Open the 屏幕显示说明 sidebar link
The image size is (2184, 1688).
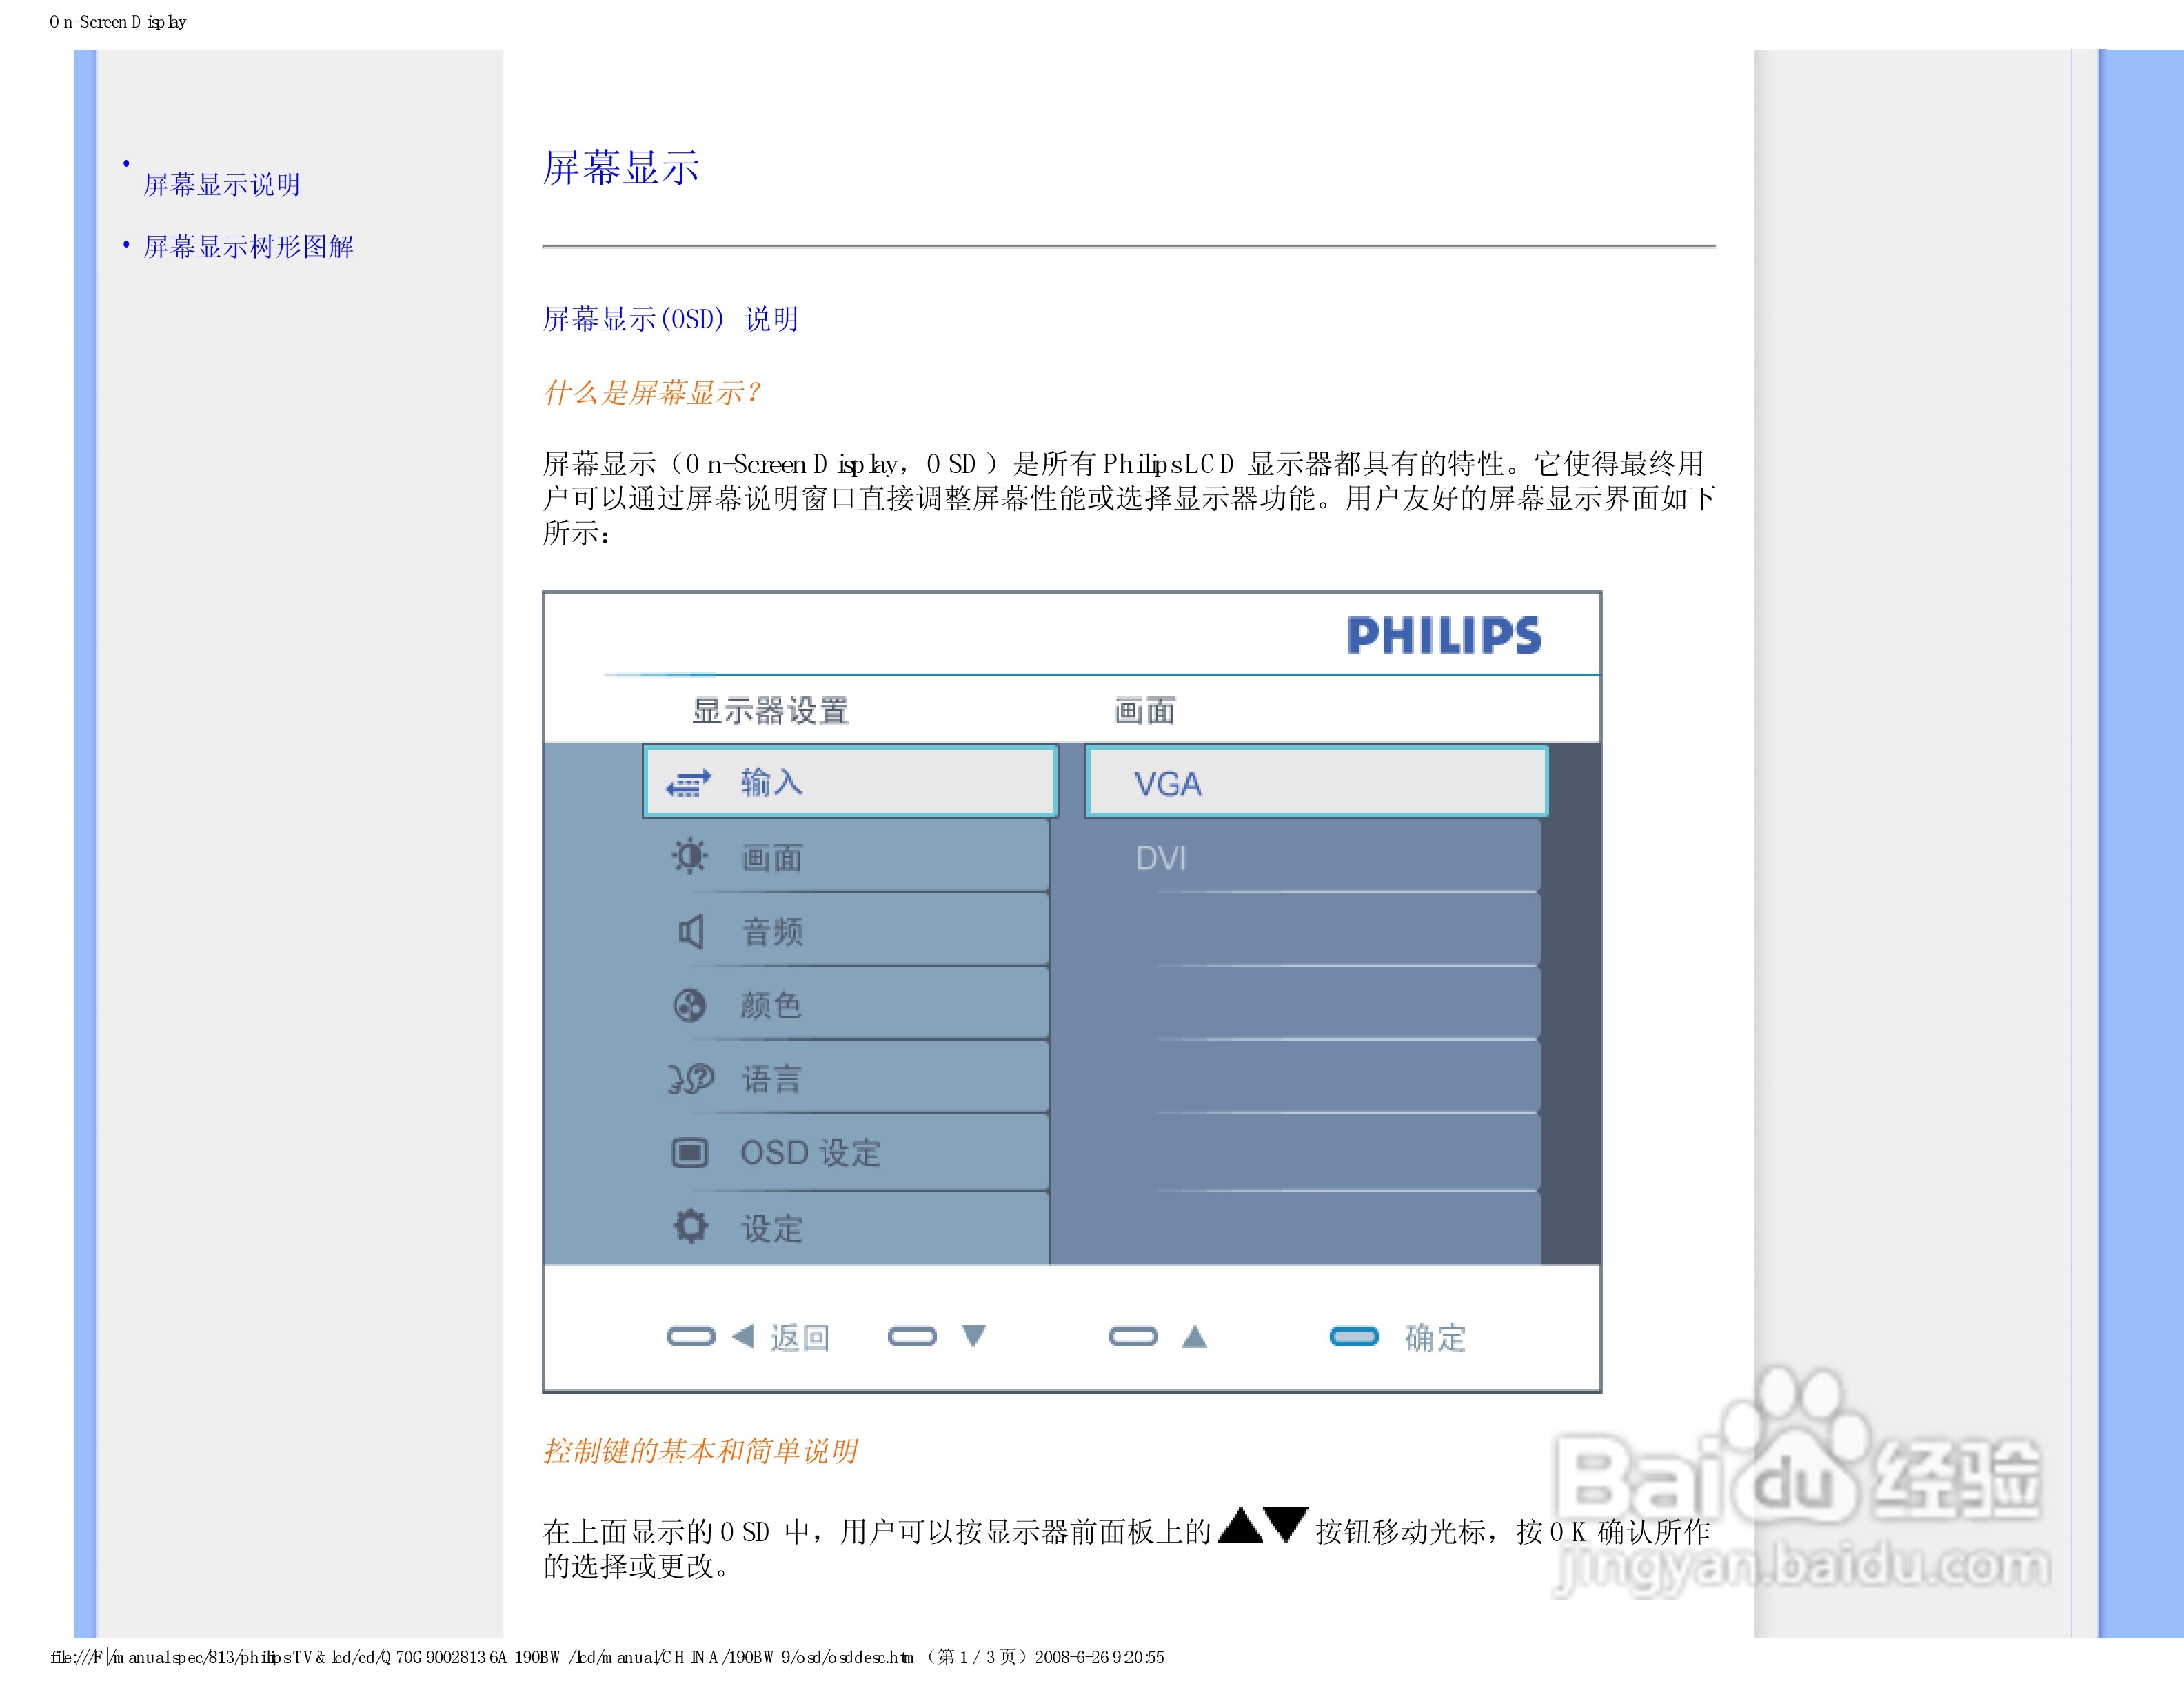pyautogui.click(x=221, y=185)
